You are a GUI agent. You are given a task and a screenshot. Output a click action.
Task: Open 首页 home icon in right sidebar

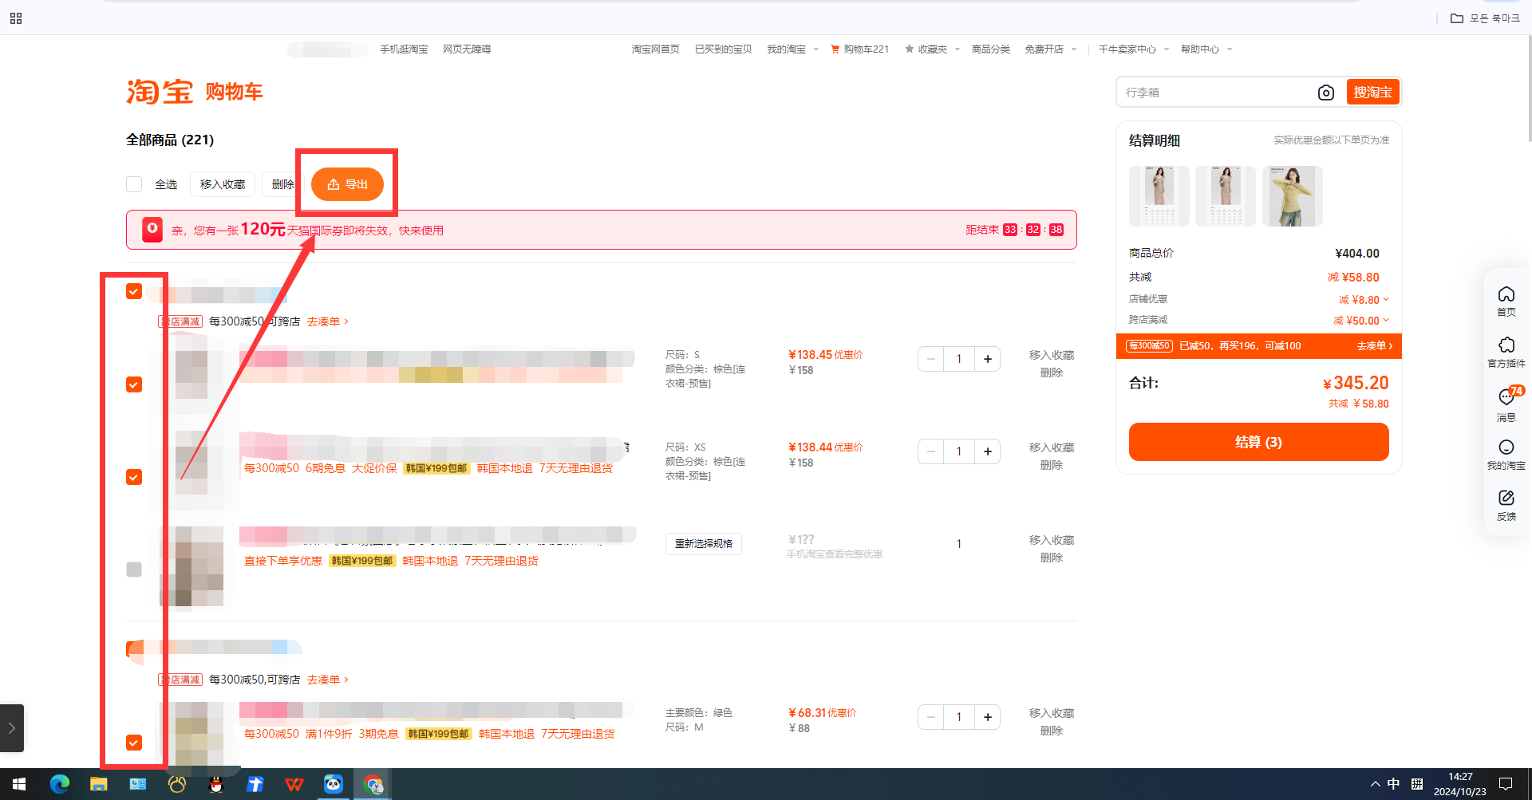[x=1506, y=301]
